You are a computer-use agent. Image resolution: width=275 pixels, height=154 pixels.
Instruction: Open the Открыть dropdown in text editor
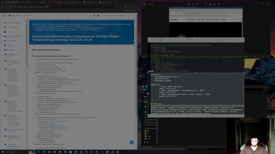pyautogui.click(x=154, y=40)
